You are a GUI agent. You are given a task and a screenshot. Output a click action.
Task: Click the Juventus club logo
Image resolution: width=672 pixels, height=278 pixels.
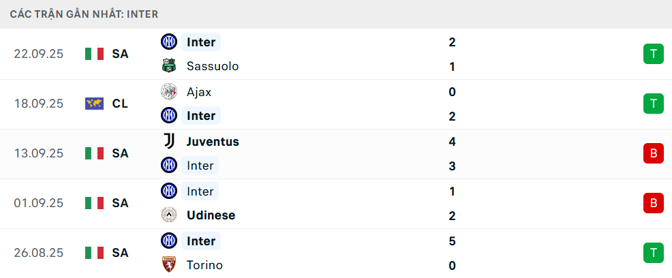coord(168,142)
